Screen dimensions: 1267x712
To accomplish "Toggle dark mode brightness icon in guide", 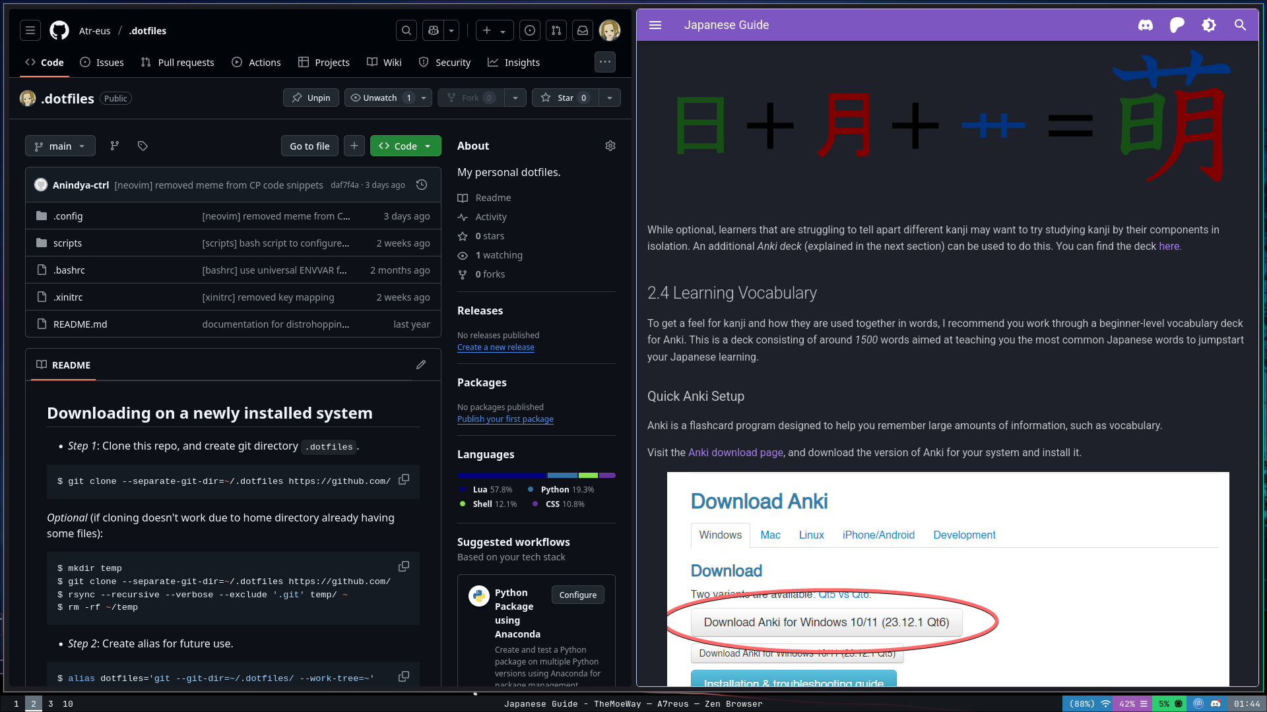I will point(1209,25).
